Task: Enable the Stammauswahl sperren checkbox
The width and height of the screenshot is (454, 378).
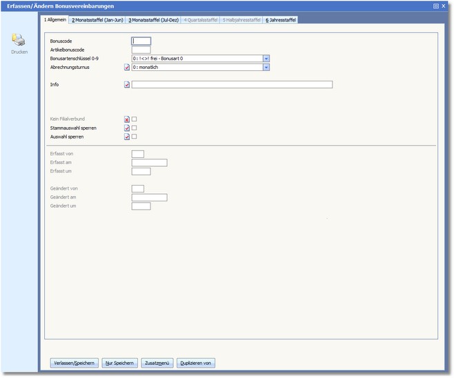Action: click(135, 128)
